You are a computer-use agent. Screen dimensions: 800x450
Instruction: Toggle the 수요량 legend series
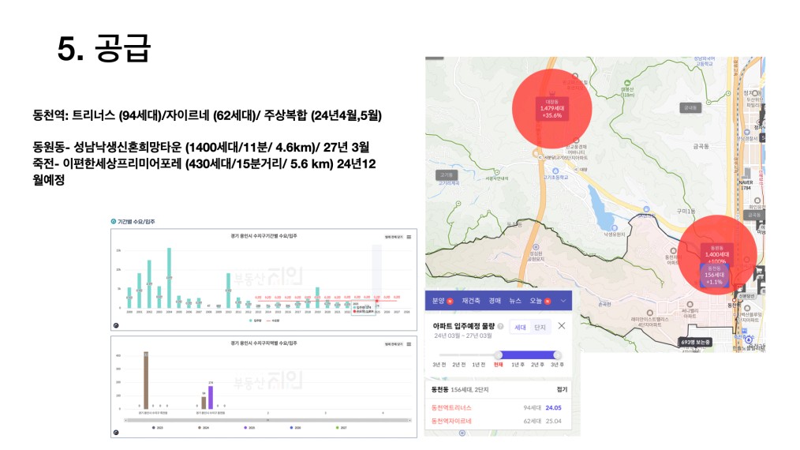273,321
